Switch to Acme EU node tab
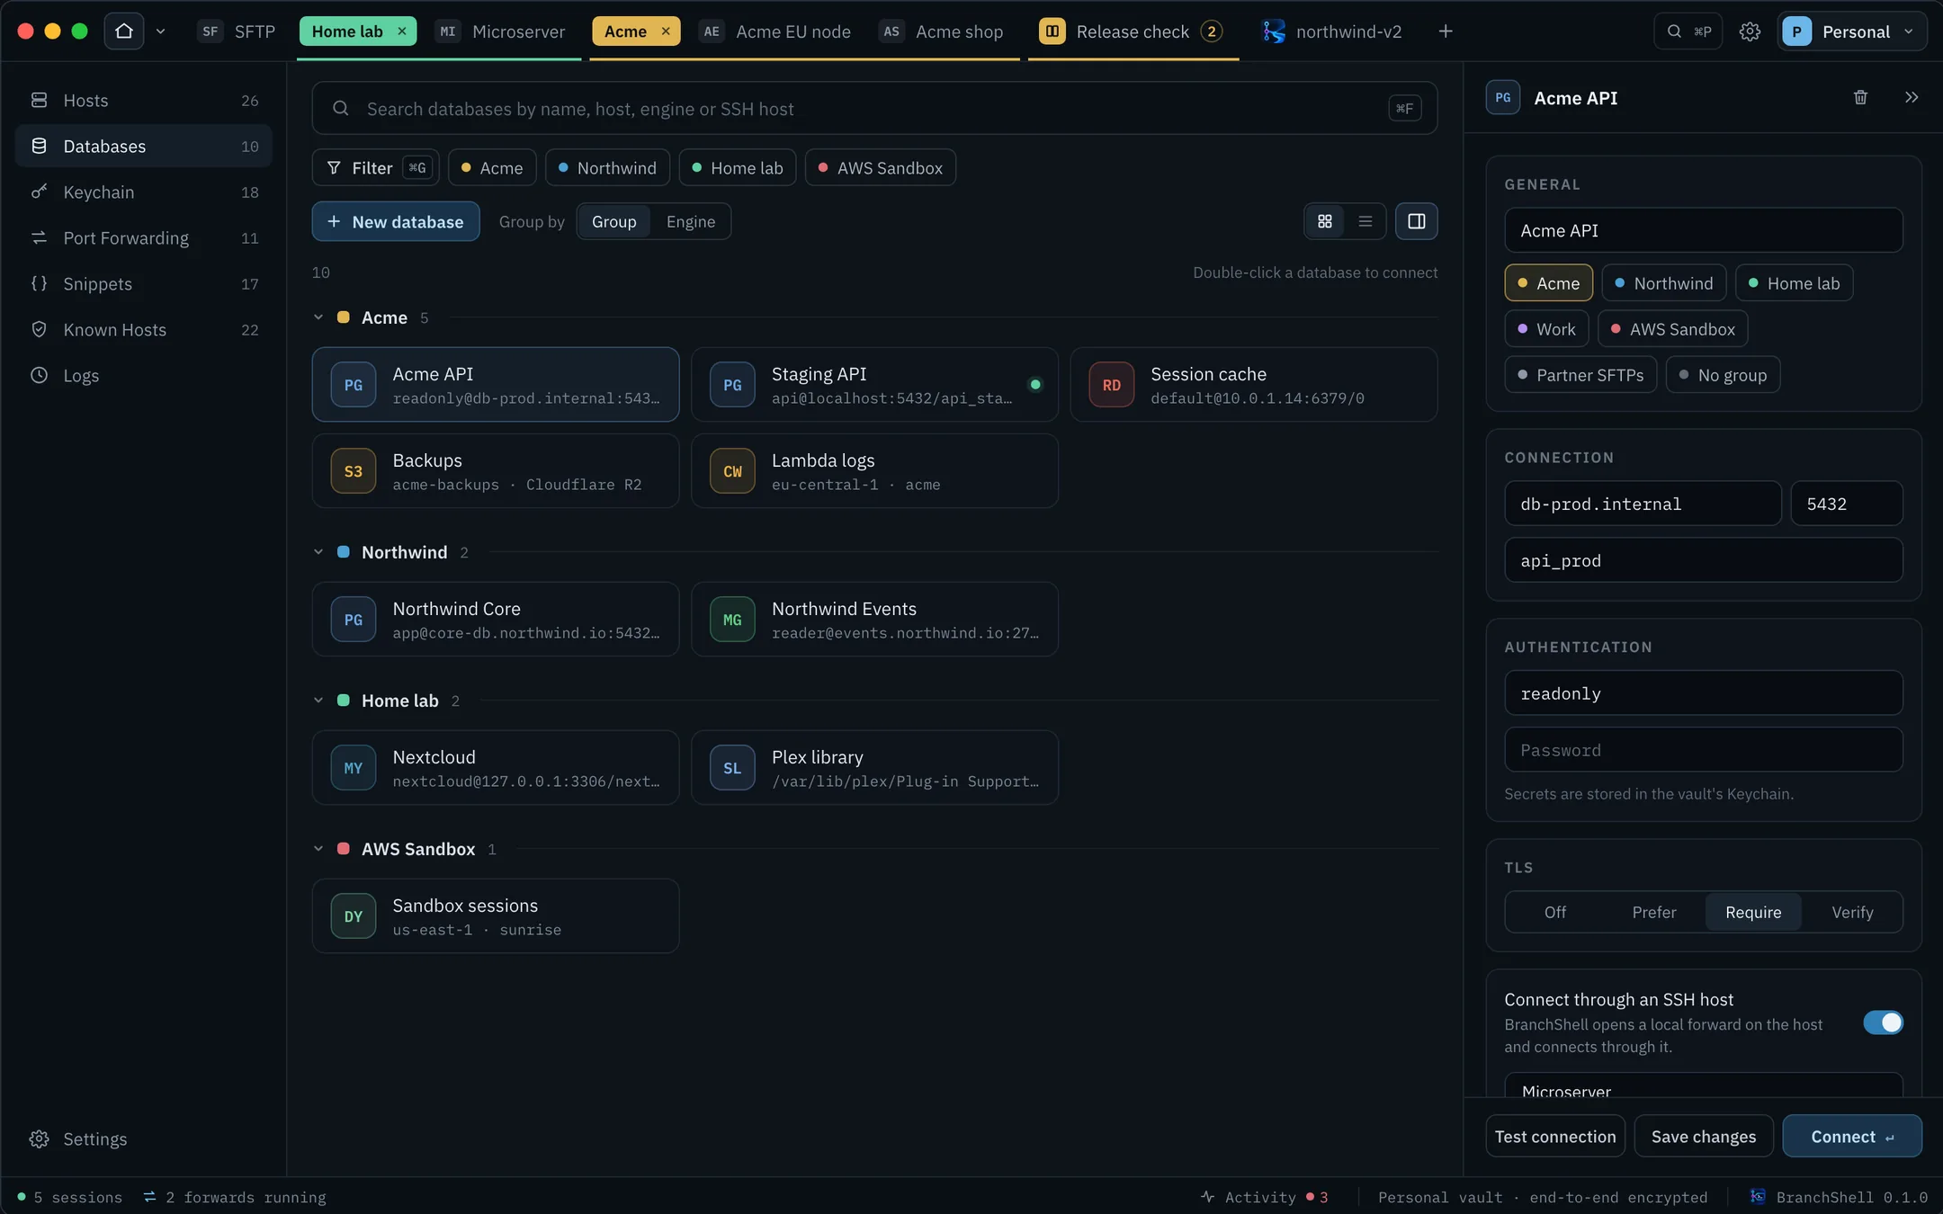1943x1214 pixels. pos(775,31)
